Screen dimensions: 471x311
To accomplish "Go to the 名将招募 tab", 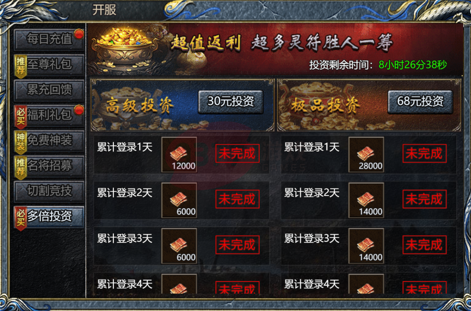I will [49, 166].
